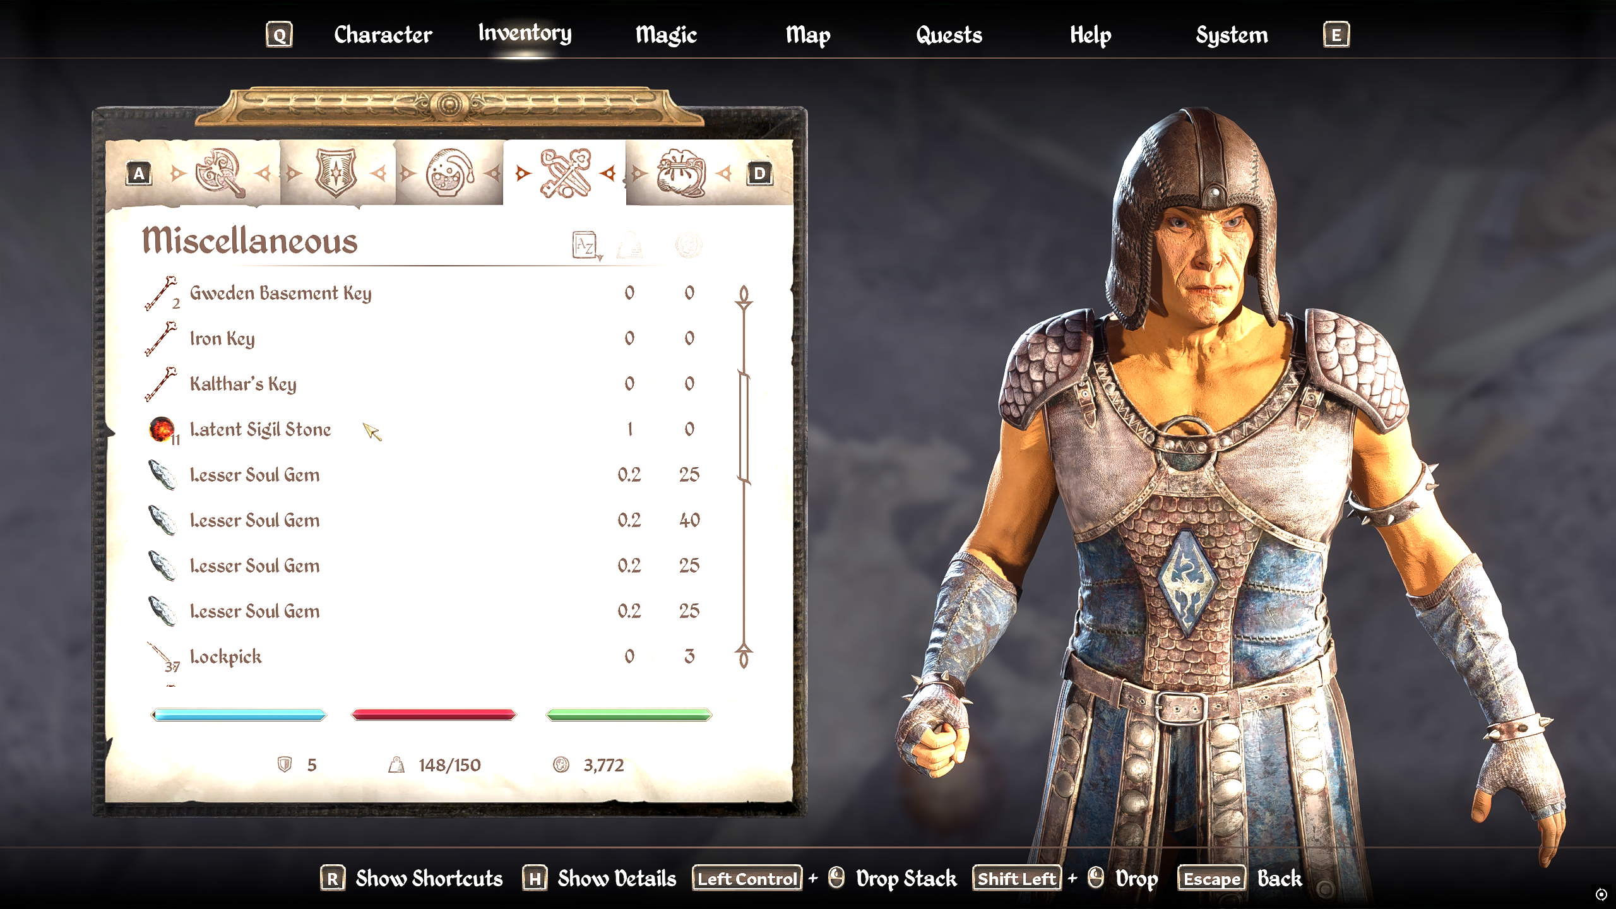Click the scrollbar up arrow

744,297
